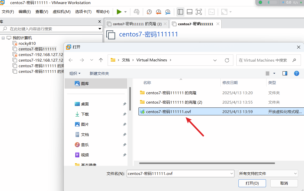Screen dimensions: 304x191
Task: Go up one folder level arrow
Action: [101, 60]
